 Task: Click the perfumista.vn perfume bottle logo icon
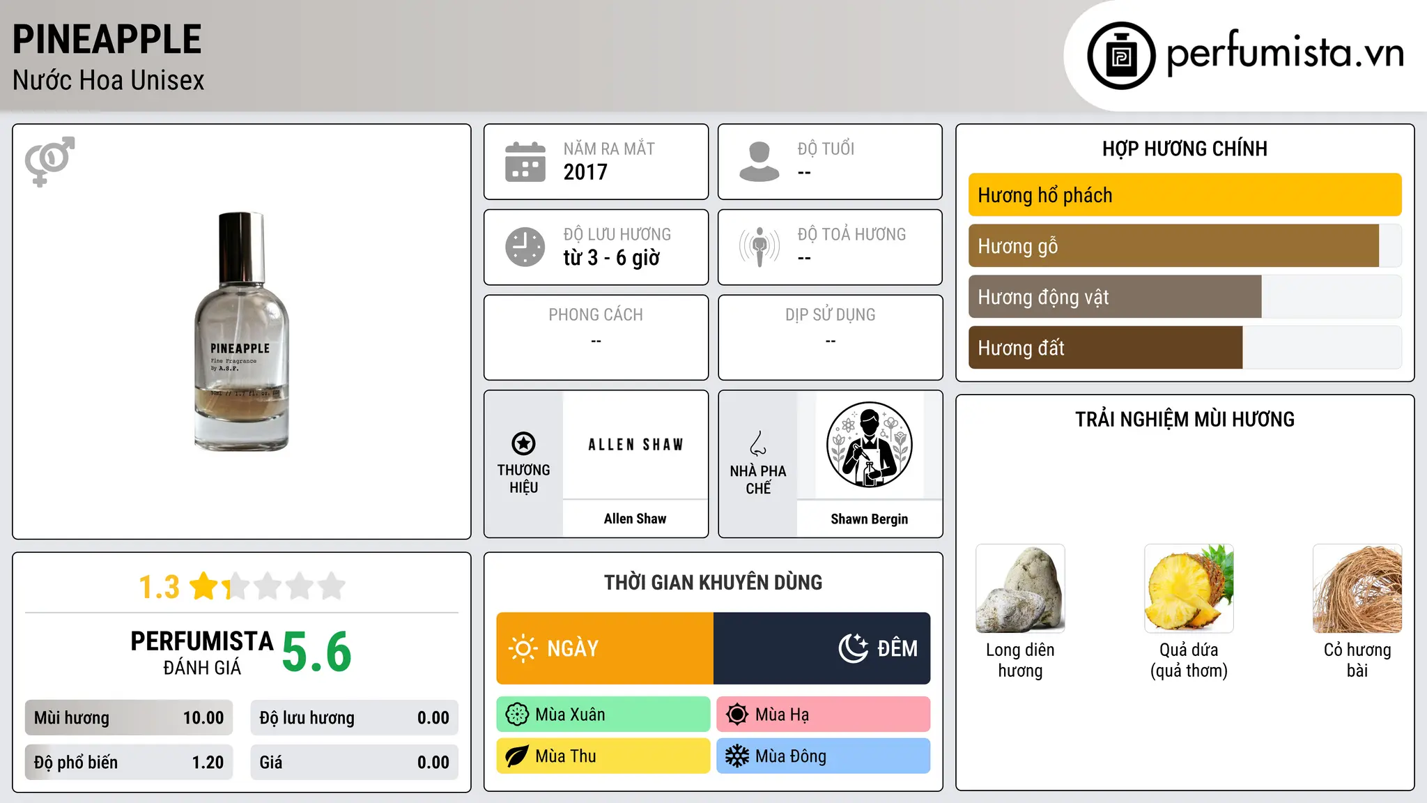pyautogui.click(x=1121, y=56)
